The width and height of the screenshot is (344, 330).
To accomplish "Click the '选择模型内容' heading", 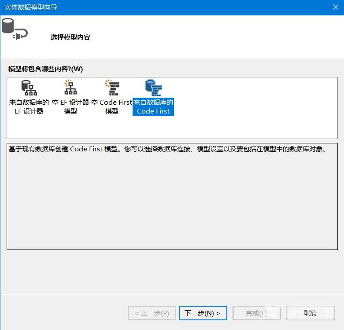I will pyautogui.click(x=70, y=37).
